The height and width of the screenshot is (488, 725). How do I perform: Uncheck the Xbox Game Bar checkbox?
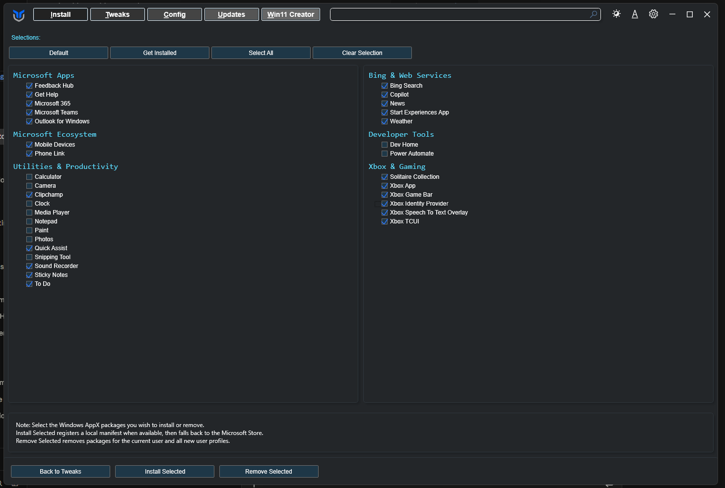[385, 195]
